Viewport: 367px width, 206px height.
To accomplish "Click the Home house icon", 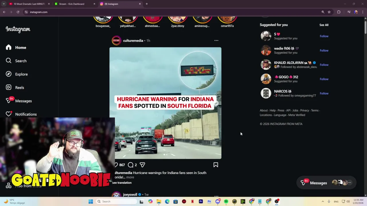I will (9, 47).
